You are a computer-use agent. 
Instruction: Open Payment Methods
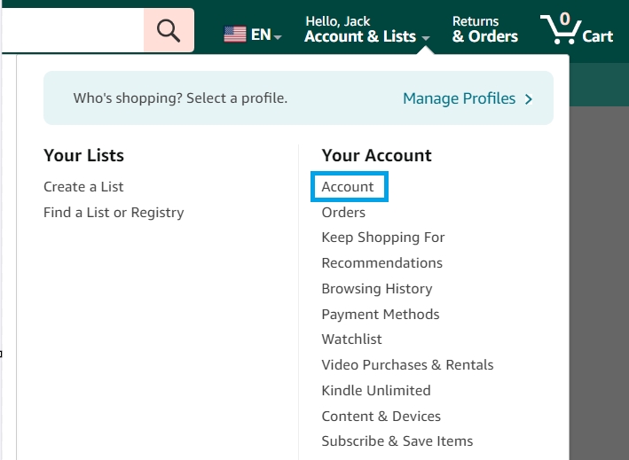coord(381,315)
